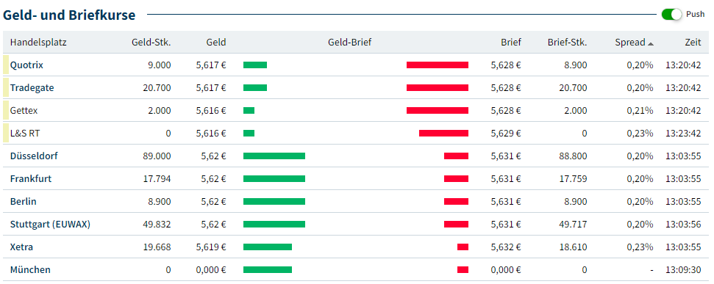Screen dimensions: 714x284
Task: Sort table by Geld header
Action: coord(216,43)
